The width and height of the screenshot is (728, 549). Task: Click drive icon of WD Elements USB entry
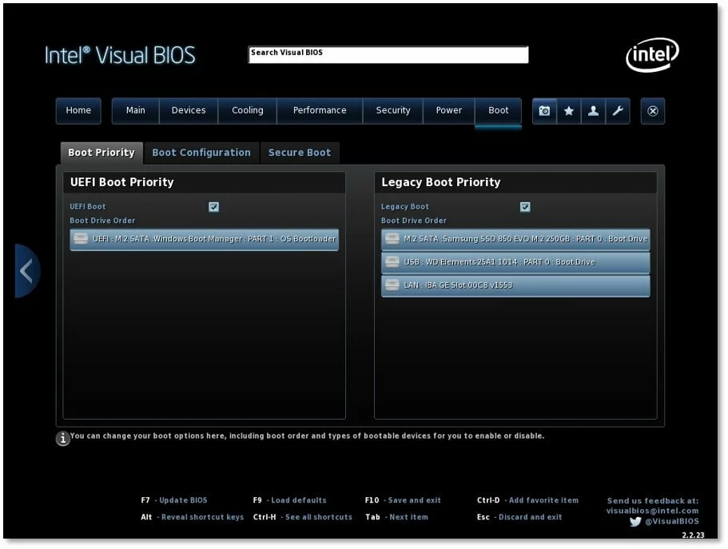point(392,262)
